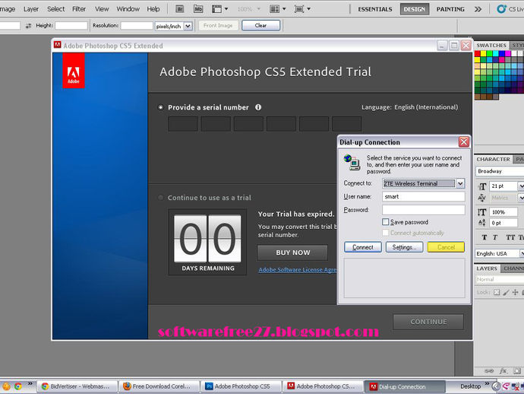Viewport: 524px width, 394px height.
Task: Open the English: USA language dropdown
Action: (522, 254)
